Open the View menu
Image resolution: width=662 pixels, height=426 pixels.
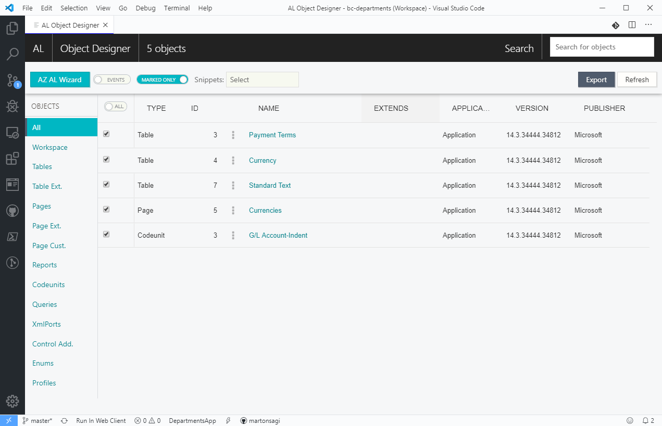pyautogui.click(x=103, y=8)
